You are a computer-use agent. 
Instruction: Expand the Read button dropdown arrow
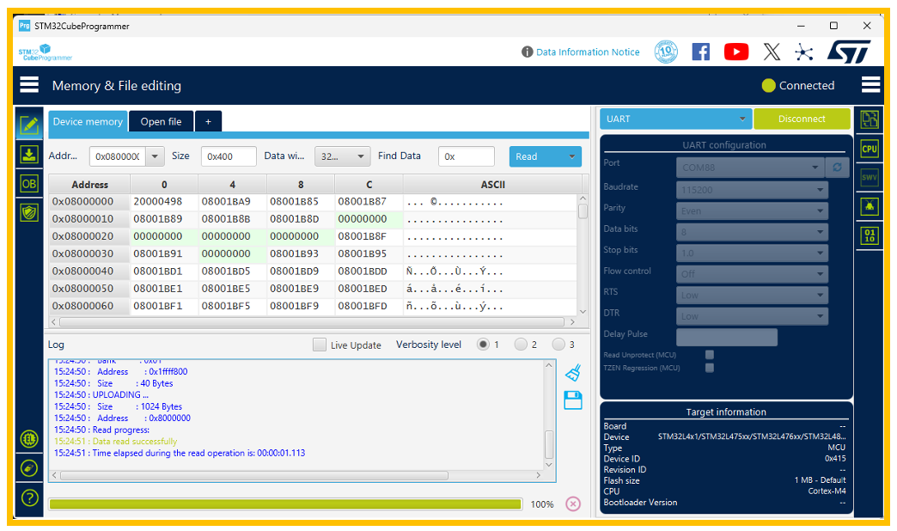[x=571, y=156]
